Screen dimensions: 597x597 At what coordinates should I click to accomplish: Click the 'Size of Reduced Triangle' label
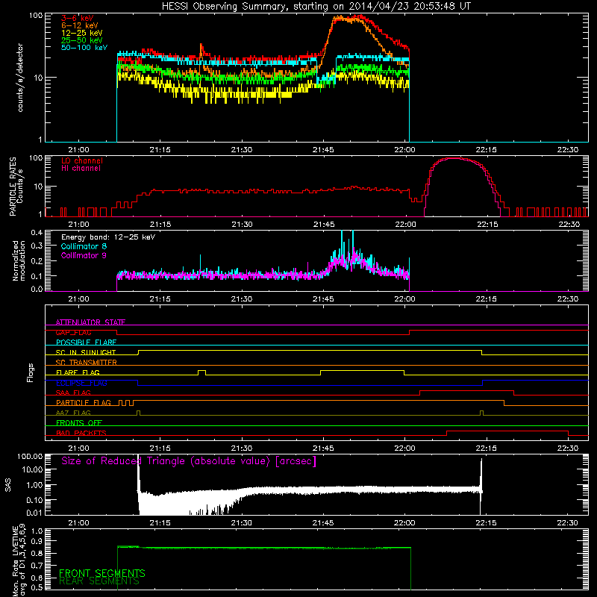189,461
